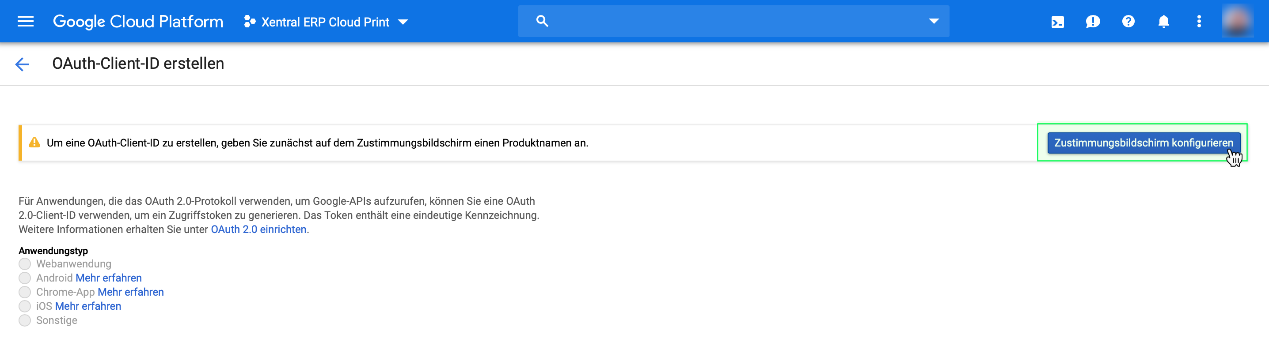Open the hamburger navigation menu
Screen dimensions: 1269x342
click(x=26, y=22)
